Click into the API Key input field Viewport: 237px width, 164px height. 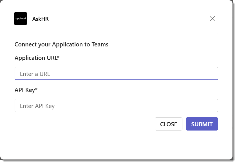coord(116,105)
